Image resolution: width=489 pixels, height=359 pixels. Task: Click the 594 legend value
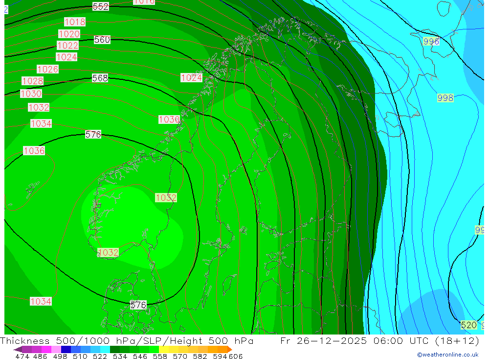[x=220, y=356]
